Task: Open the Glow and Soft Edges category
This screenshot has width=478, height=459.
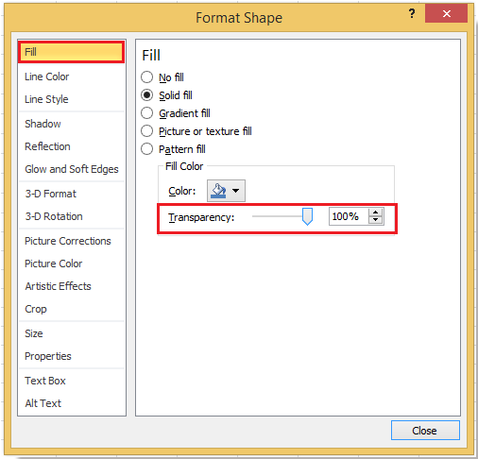Action: [x=72, y=169]
